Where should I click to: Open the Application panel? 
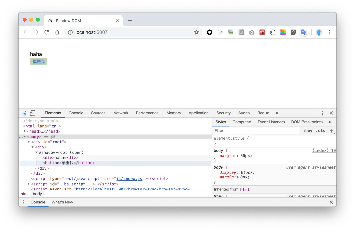(199, 113)
